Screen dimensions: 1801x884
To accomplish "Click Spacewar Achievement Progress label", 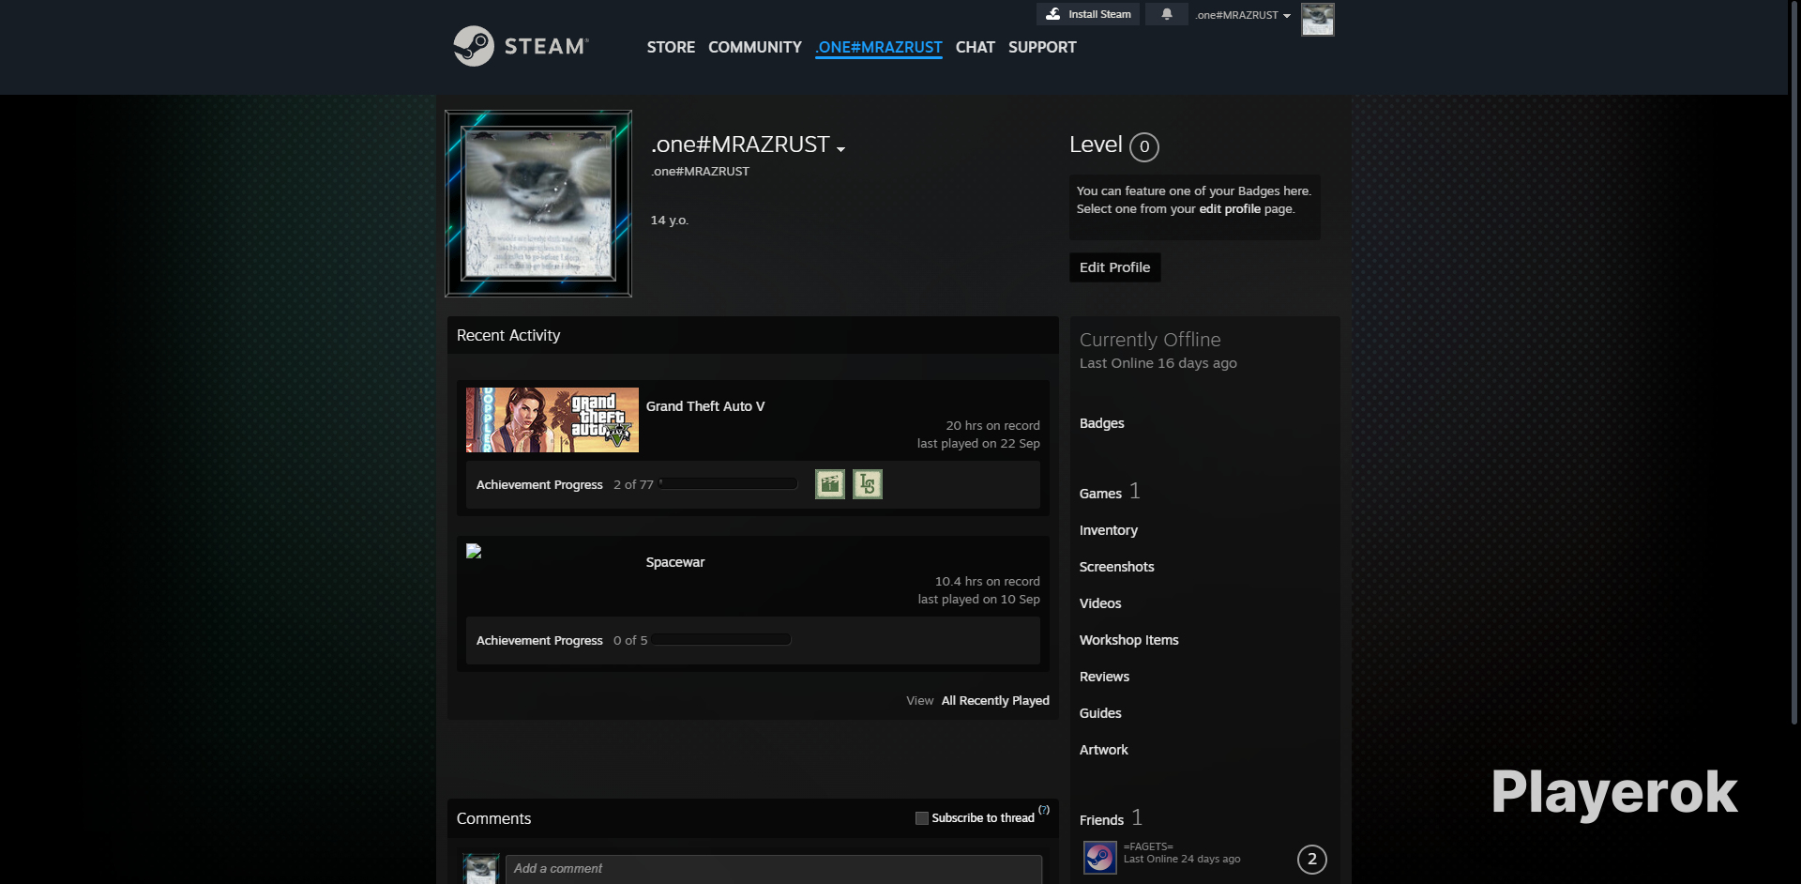I will point(539,641).
